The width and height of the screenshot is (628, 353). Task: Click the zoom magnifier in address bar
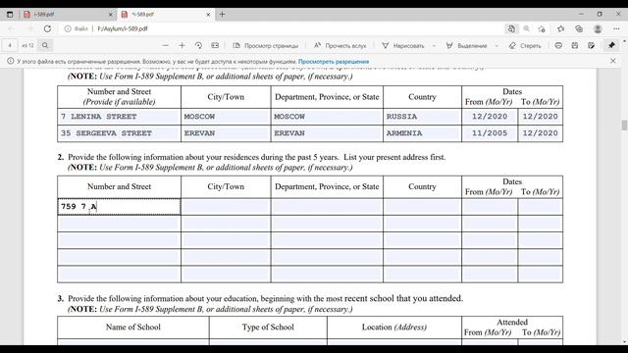(526, 28)
